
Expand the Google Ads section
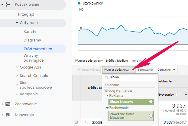17,67
